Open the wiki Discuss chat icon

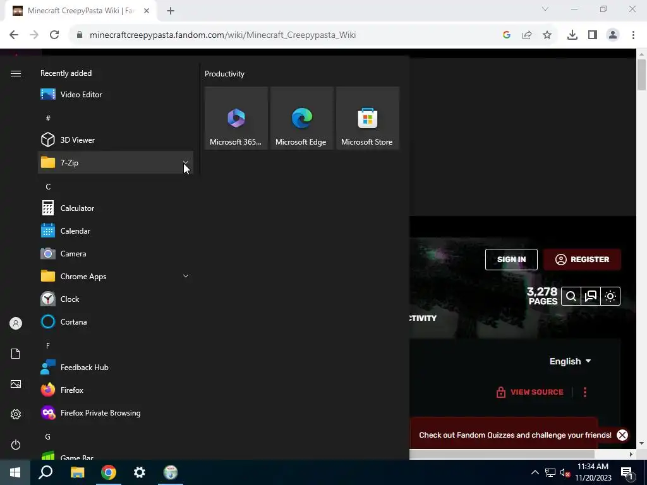591,296
